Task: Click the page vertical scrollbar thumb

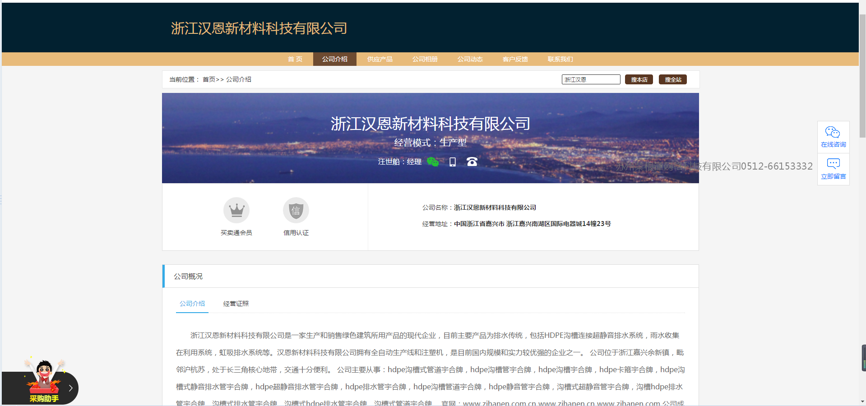Action: (x=862, y=76)
